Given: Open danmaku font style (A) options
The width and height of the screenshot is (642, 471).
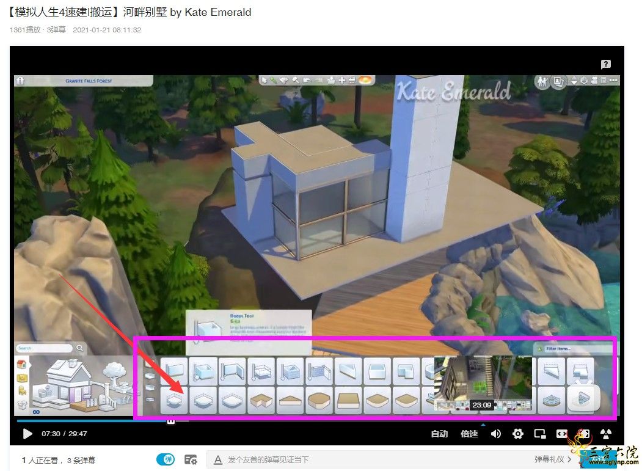Looking at the screenshot, I should pos(218,460).
